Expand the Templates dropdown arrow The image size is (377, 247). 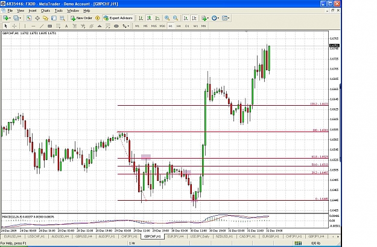(229, 18)
